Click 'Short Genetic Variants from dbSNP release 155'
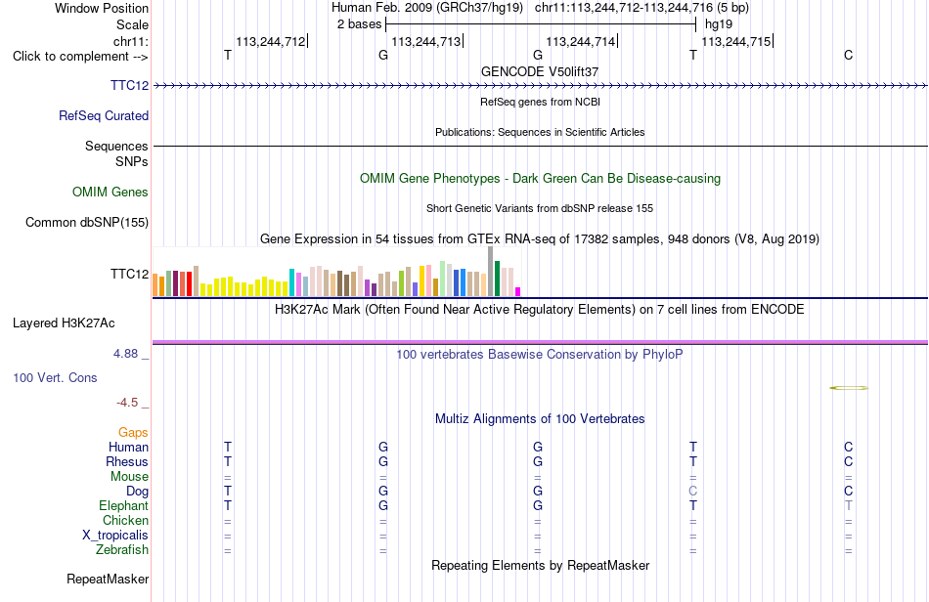This screenshot has width=929, height=602. 540,208
